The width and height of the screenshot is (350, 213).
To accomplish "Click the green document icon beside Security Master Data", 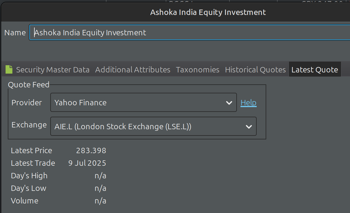I will click(x=9, y=69).
